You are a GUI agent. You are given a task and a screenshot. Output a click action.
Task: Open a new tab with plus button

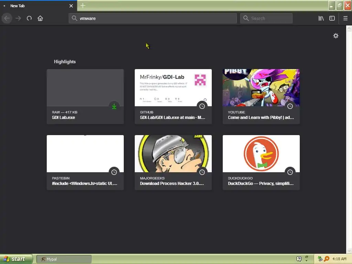[83, 5]
